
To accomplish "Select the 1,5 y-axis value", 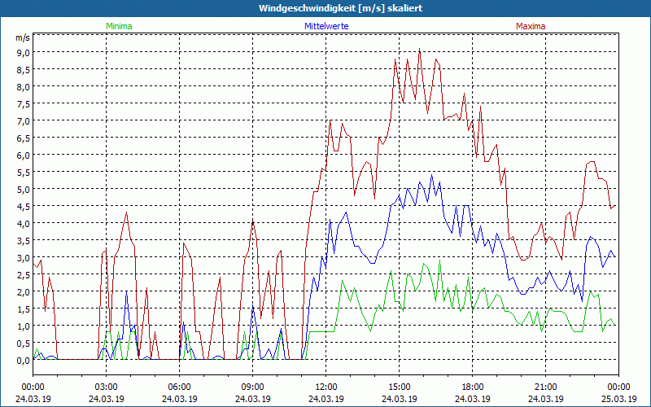I will click(23, 309).
